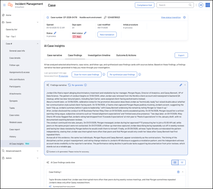The height and width of the screenshot is (189, 213).
Task: Collapse the Findings narrative panel
Action: [x=185, y=85]
